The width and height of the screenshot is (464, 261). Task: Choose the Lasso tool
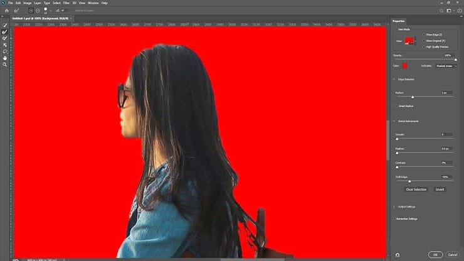[5, 51]
